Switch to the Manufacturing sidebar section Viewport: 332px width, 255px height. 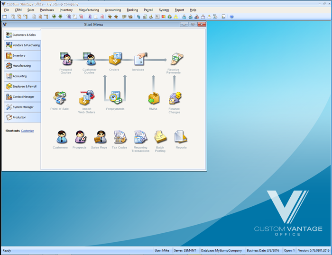(x=22, y=66)
